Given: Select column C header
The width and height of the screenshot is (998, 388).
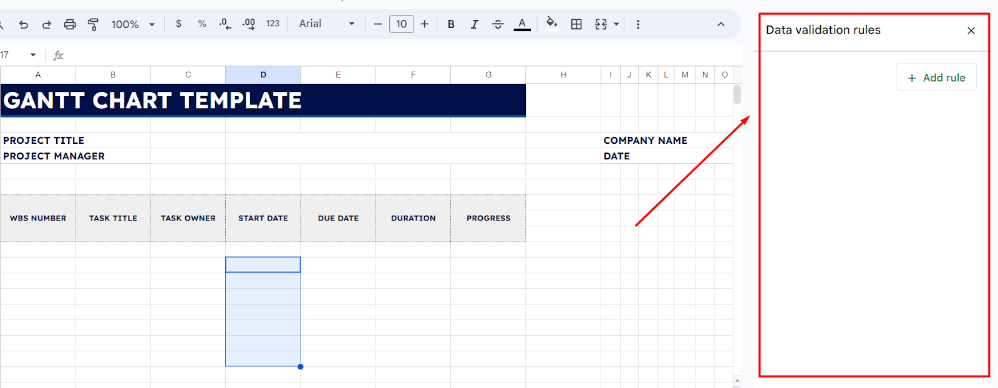Looking at the screenshot, I should coord(188,75).
